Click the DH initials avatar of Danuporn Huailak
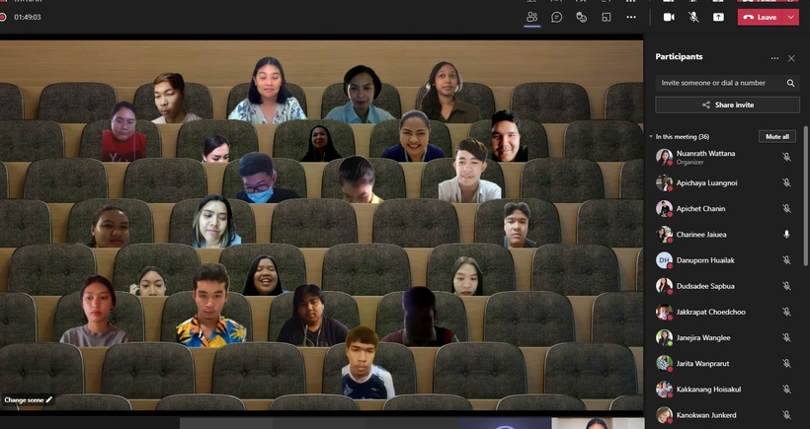This screenshot has width=810, height=429. (664, 260)
